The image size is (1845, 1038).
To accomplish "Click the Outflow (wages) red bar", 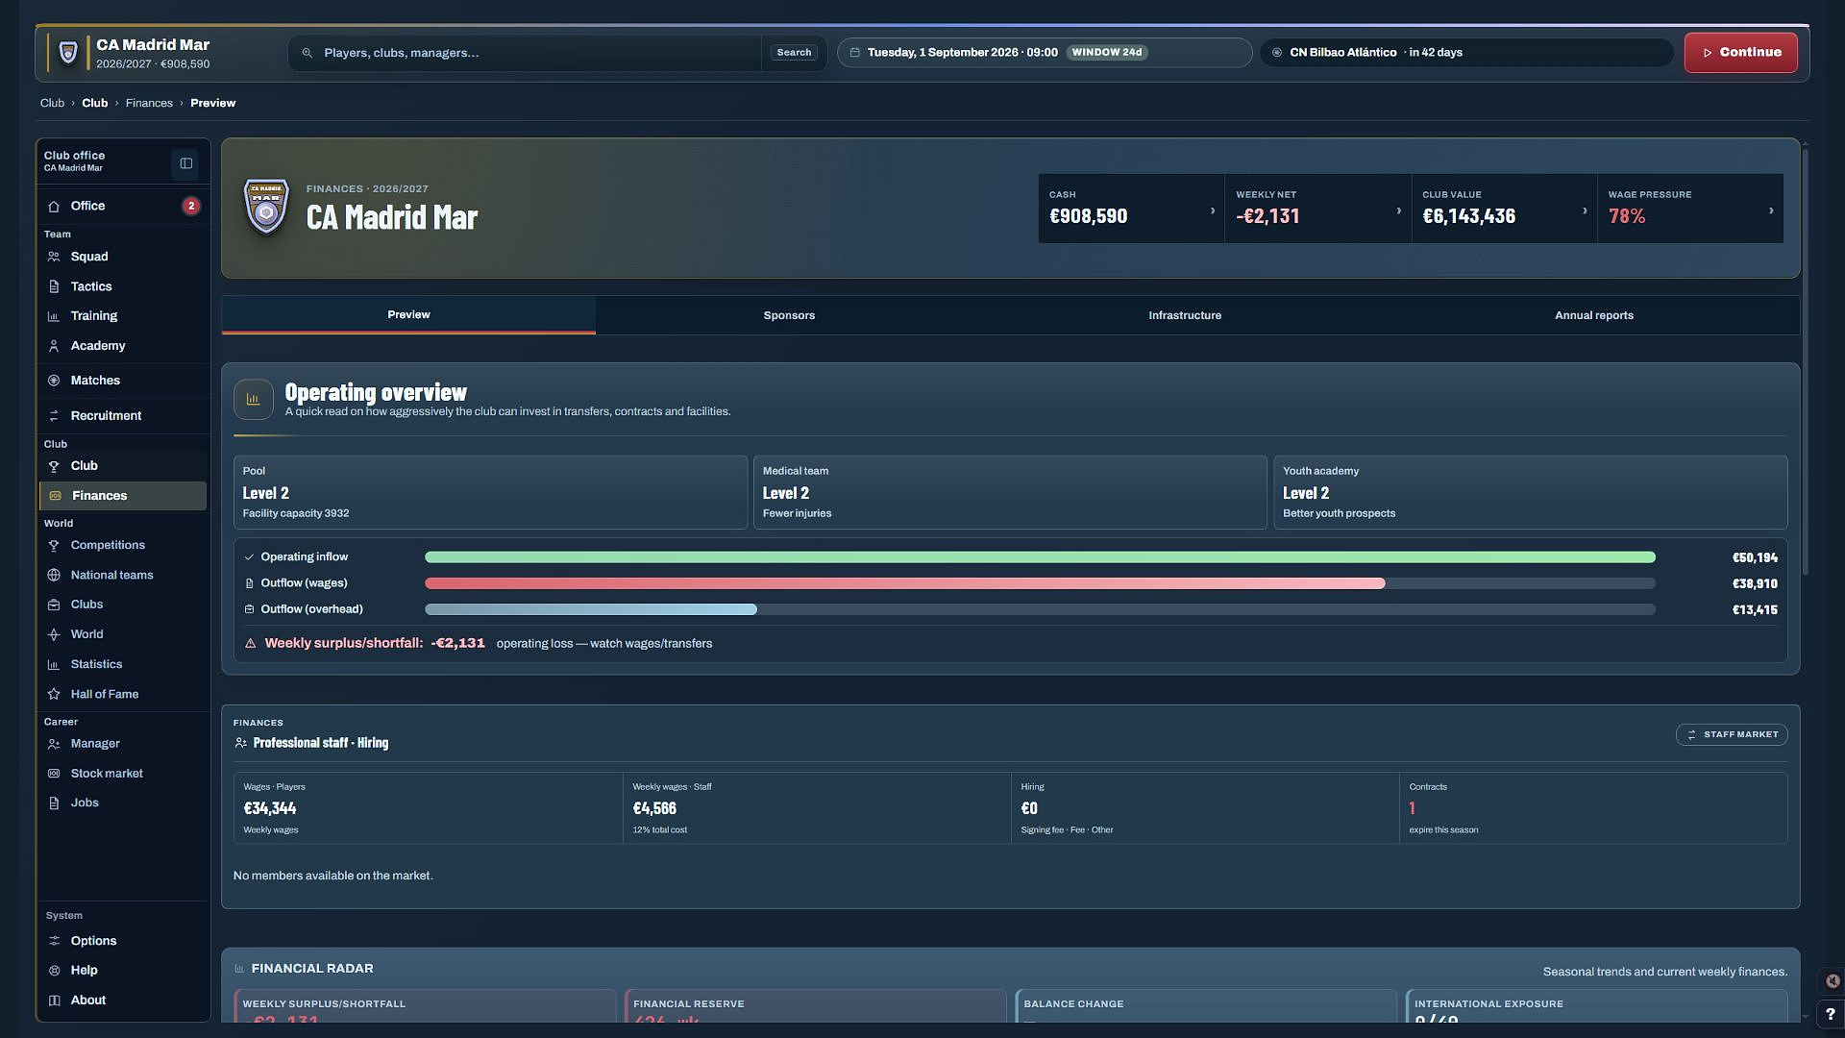I will point(904,583).
